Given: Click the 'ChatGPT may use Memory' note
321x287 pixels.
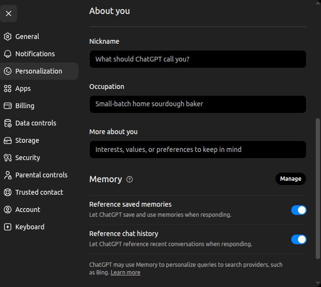Looking at the screenshot, I should pos(186,269).
